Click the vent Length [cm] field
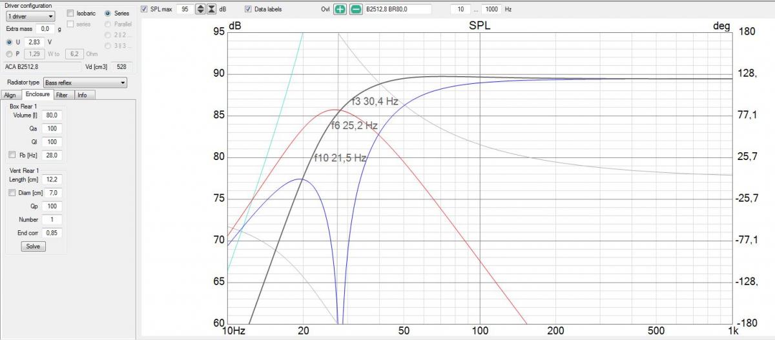 51,179
